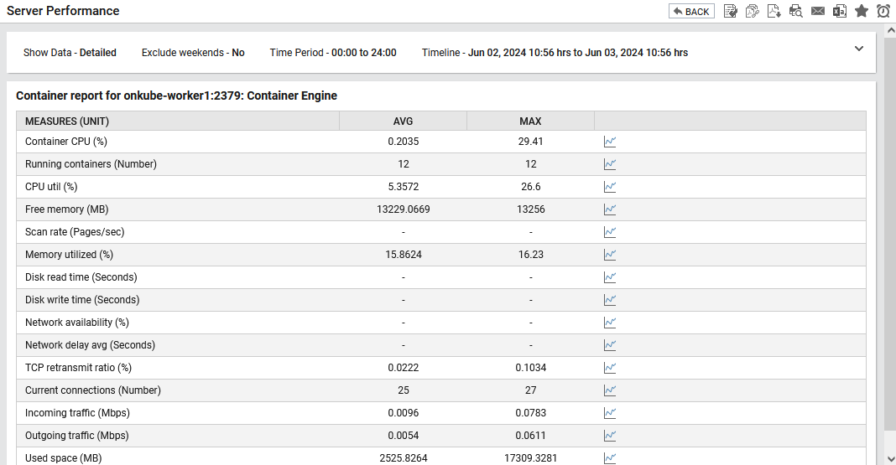Show CPU util trend graph
This screenshot has height=465, width=896.
[x=610, y=187]
